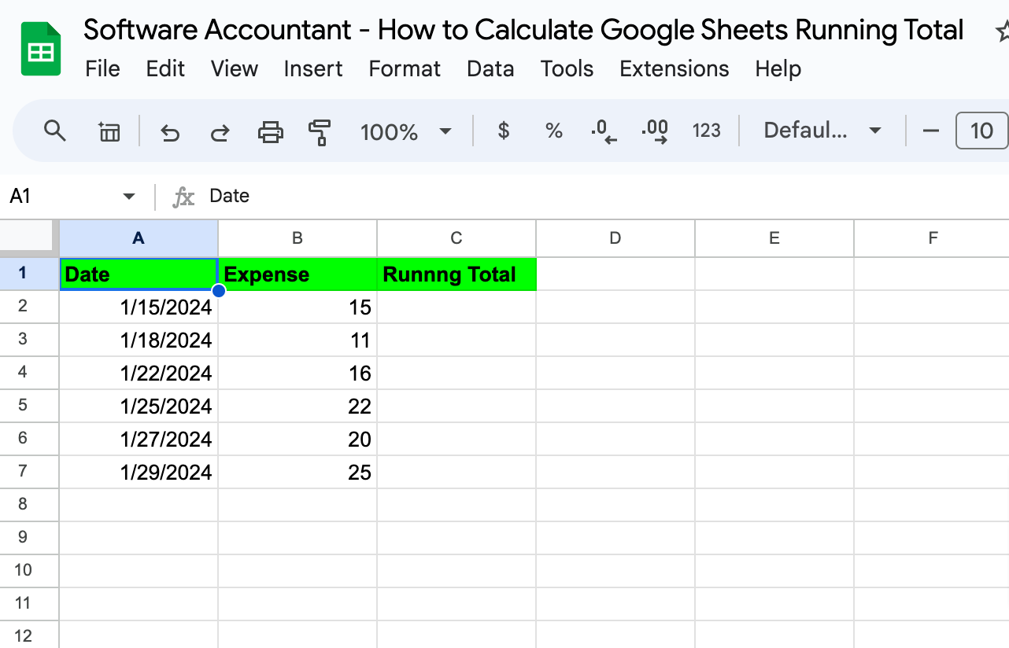
Task: Open the Insert menu
Action: click(x=313, y=69)
